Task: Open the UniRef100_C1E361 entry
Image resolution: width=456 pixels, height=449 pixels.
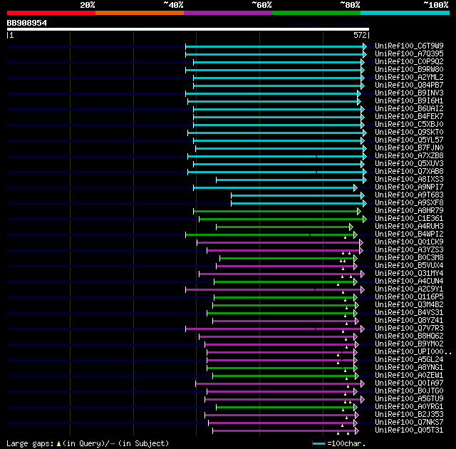Action: tap(409, 219)
